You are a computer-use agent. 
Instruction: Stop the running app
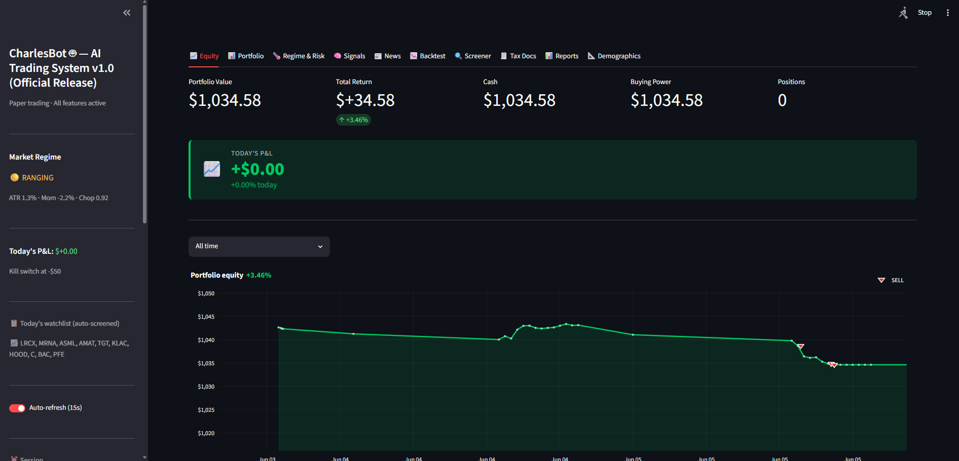[925, 13]
